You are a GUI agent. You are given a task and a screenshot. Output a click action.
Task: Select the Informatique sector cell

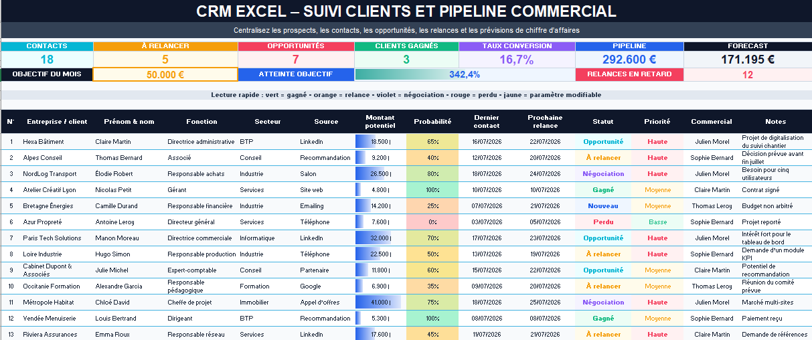(x=268, y=238)
